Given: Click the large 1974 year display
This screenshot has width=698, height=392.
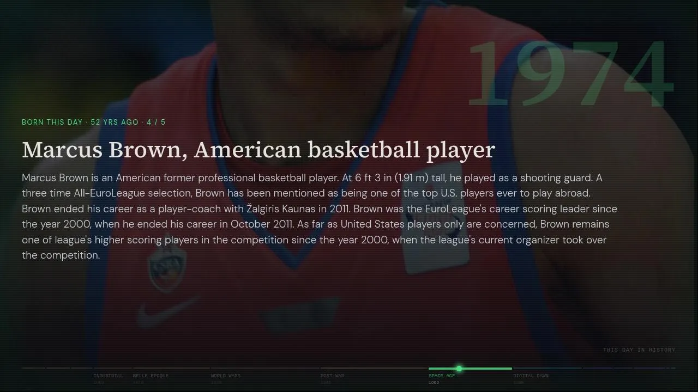Looking at the screenshot, I should (x=570, y=73).
